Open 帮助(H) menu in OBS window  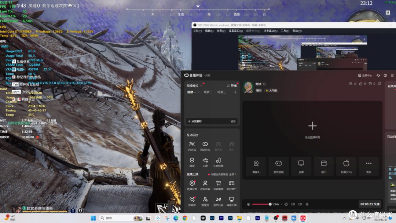point(297,31)
